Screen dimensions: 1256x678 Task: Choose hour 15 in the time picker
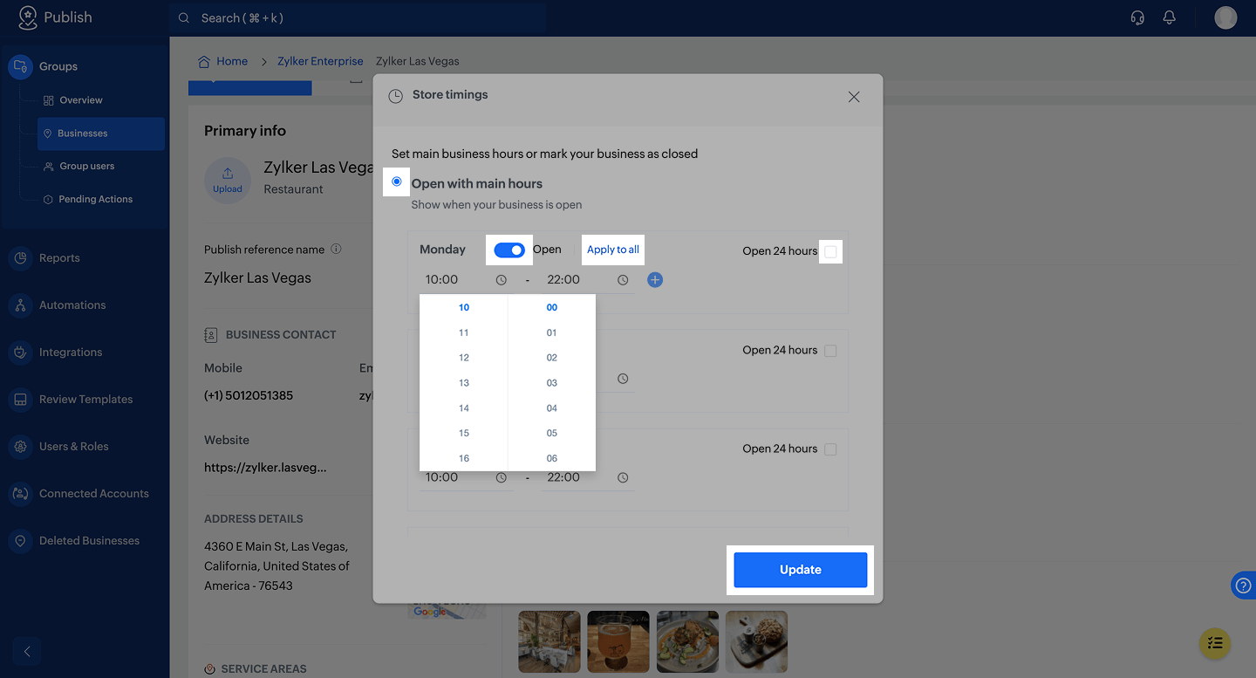point(464,433)
